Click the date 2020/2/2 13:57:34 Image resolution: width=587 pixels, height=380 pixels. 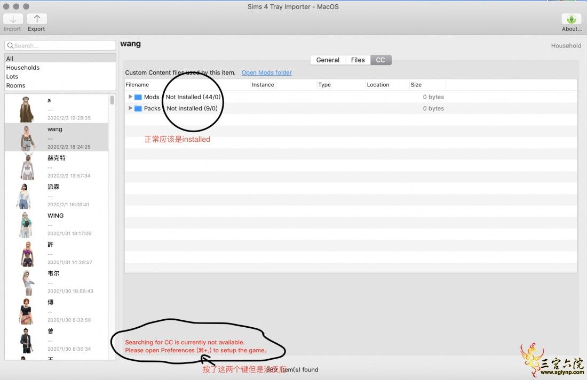(69, 175)
